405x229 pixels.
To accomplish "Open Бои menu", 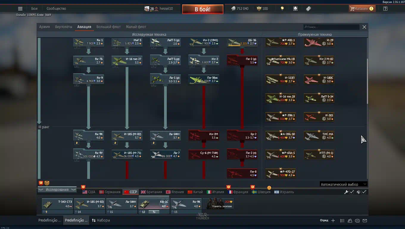I will [35, 9].
